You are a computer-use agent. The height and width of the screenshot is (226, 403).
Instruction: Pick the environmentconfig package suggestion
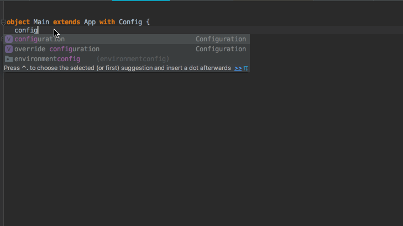coord(126,59)
